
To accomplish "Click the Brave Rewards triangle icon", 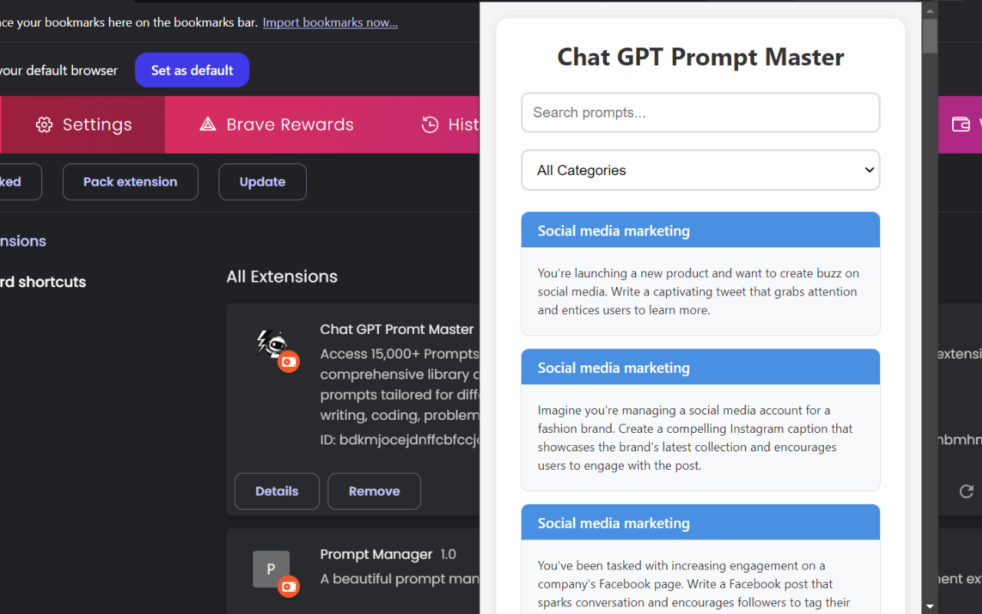I will click(208, 124).
